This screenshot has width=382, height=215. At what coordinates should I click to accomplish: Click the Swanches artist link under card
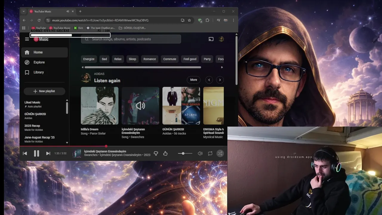coord(137,137)
